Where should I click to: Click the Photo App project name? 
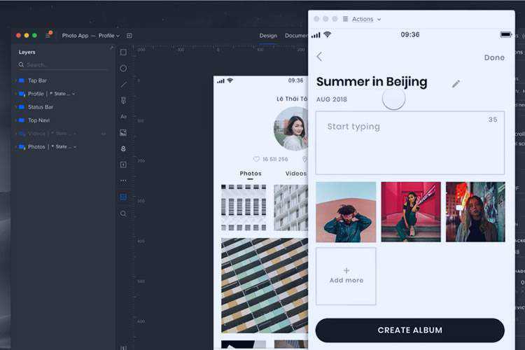(75, 36)
